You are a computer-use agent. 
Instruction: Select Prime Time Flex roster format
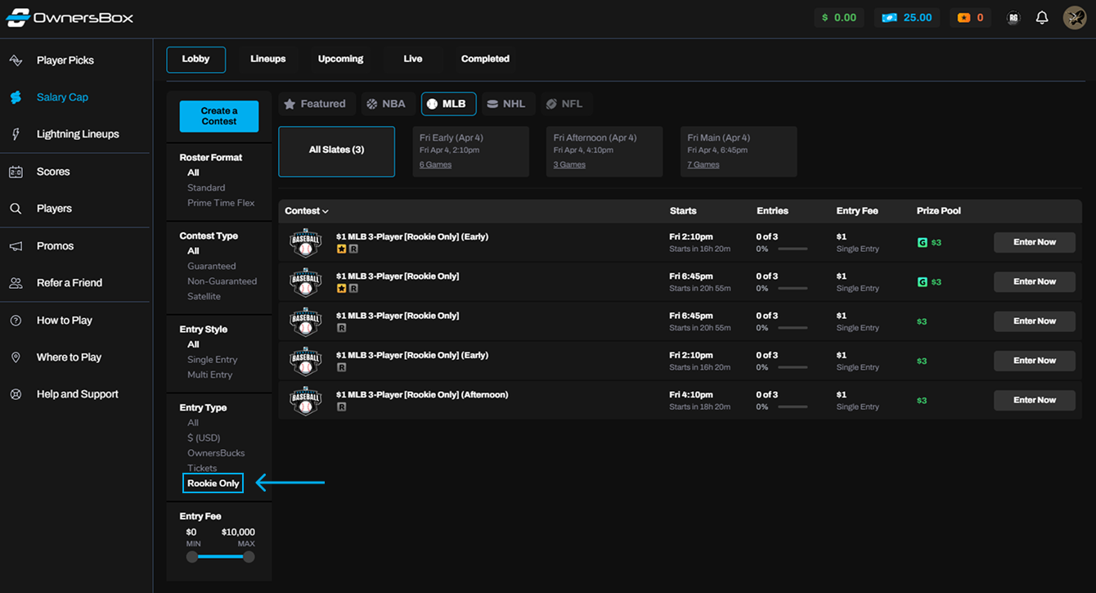point(221,203)
